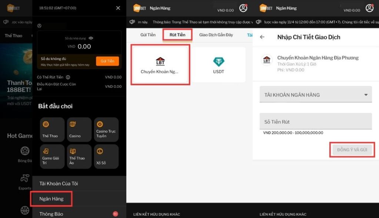
Task: Go back with arrow beside Nhập Chi Tiết
Action: pyautogui.click(x=262, y=37)
